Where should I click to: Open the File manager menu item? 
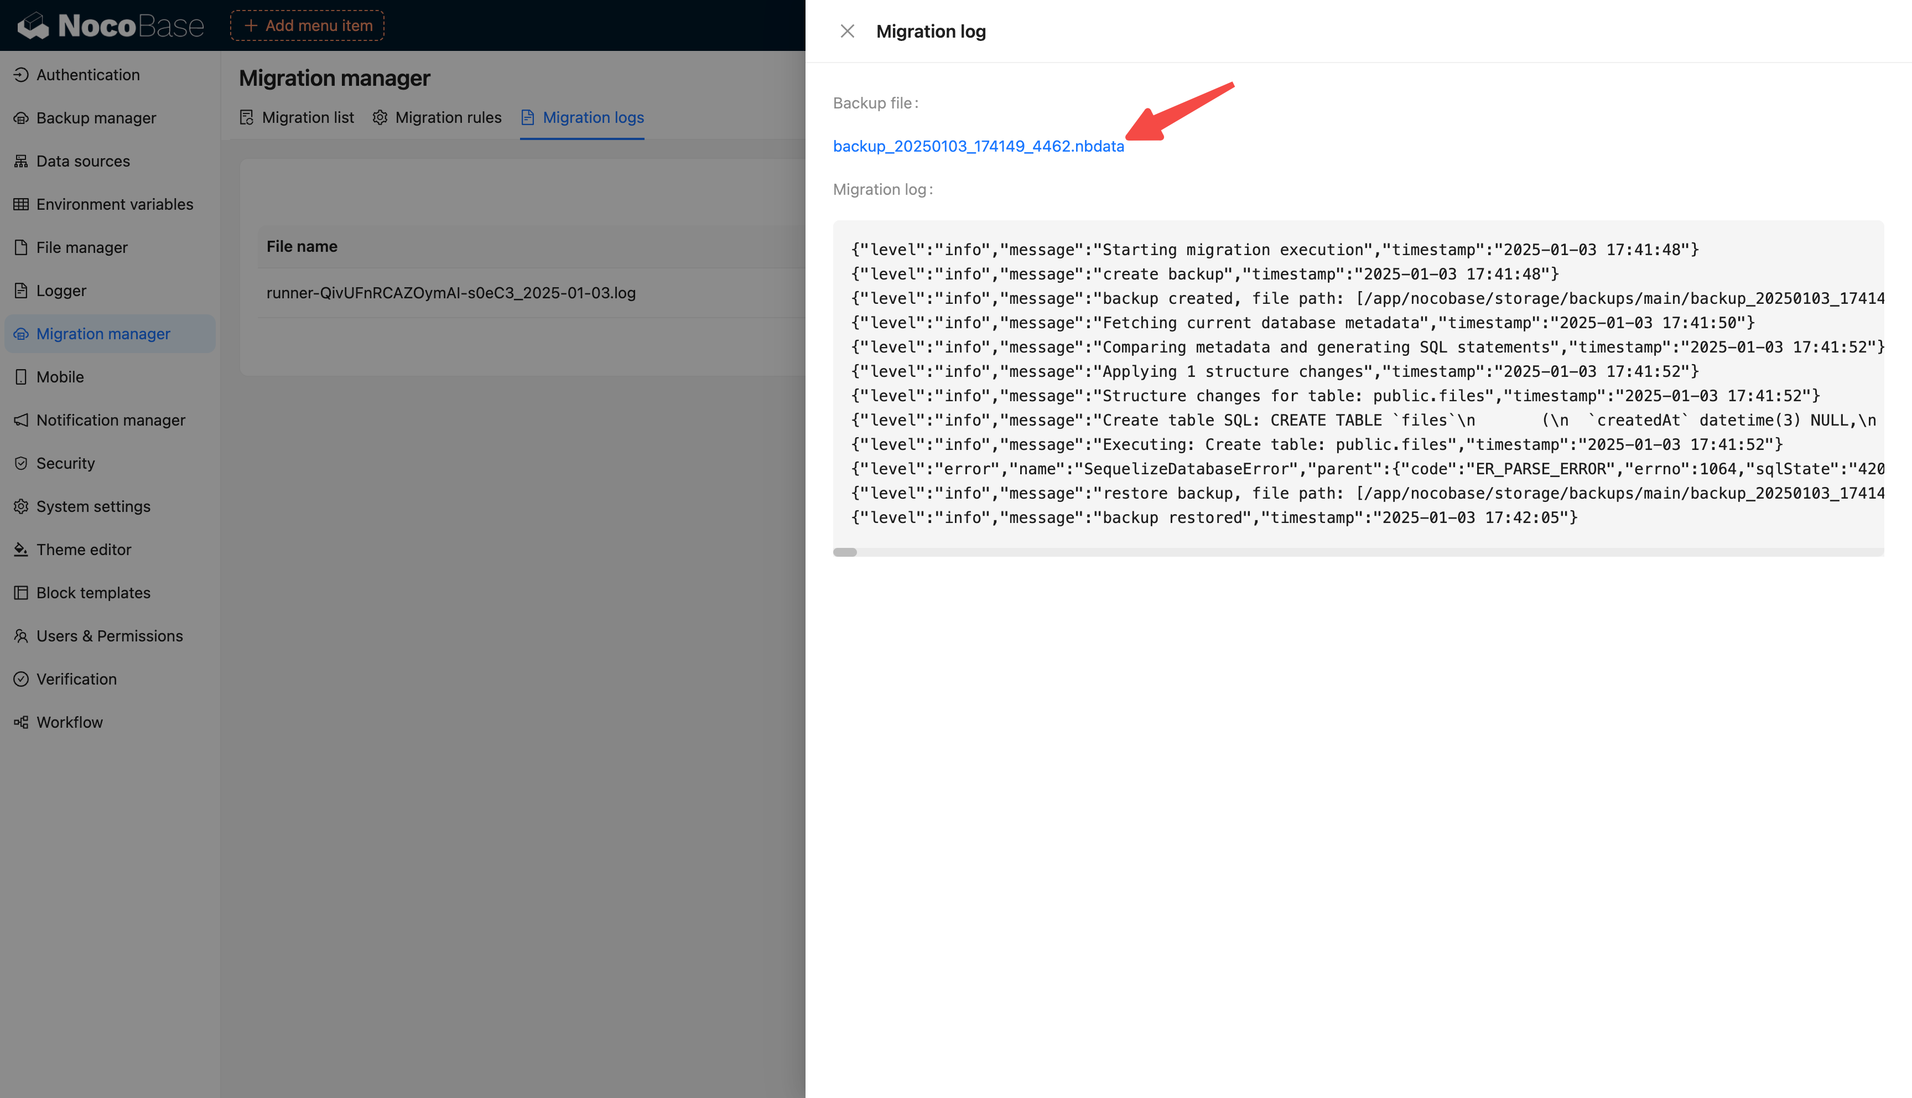click(81, 247)
